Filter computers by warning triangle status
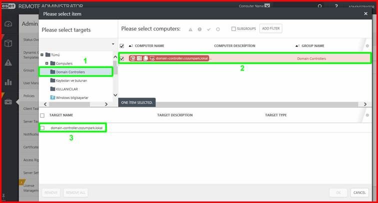Image resolution: width=378 pixels, height=203 pixels. (x=190, y=29)
